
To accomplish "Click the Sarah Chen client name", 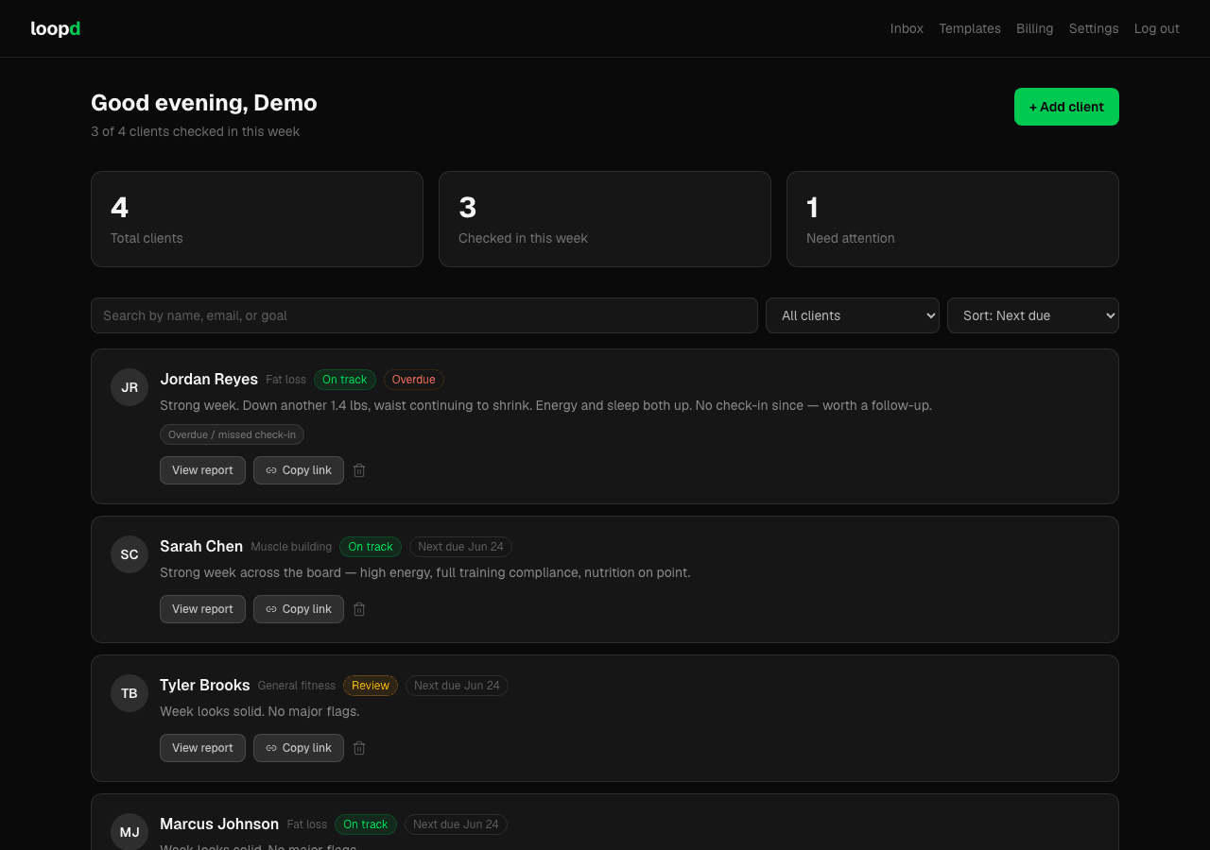I will click(201, 546).
